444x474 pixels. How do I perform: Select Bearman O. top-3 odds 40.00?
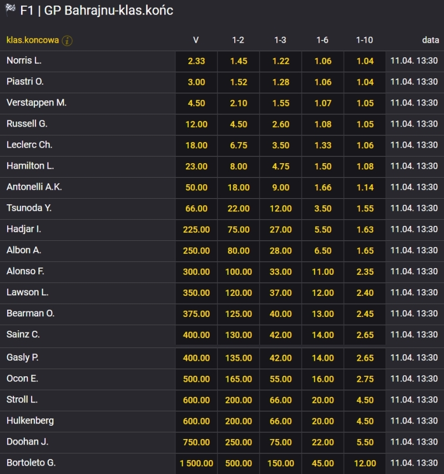[x=281, y=314]
